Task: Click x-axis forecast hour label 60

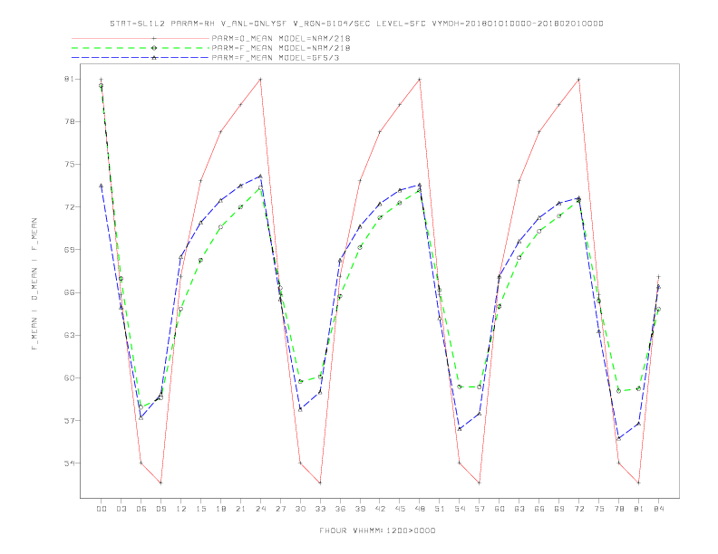Action: 500,509
